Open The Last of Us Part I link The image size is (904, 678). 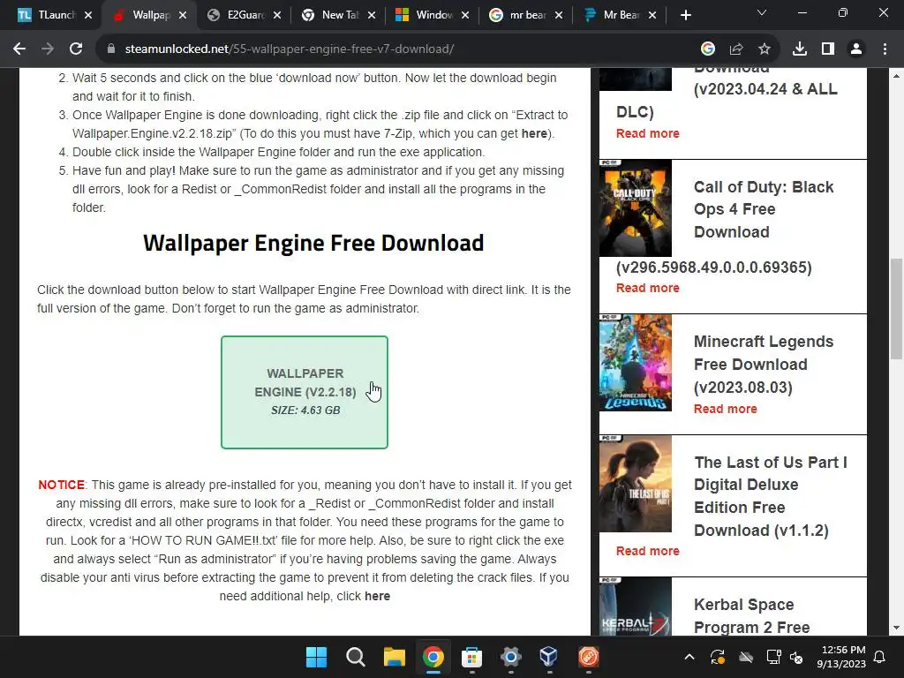(770, 496)
